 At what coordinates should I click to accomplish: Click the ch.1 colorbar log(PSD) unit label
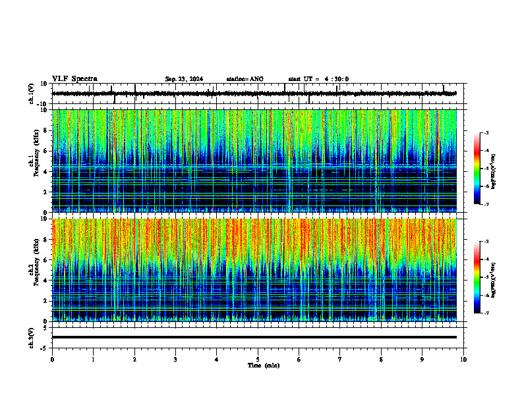[x=494, y=171]
